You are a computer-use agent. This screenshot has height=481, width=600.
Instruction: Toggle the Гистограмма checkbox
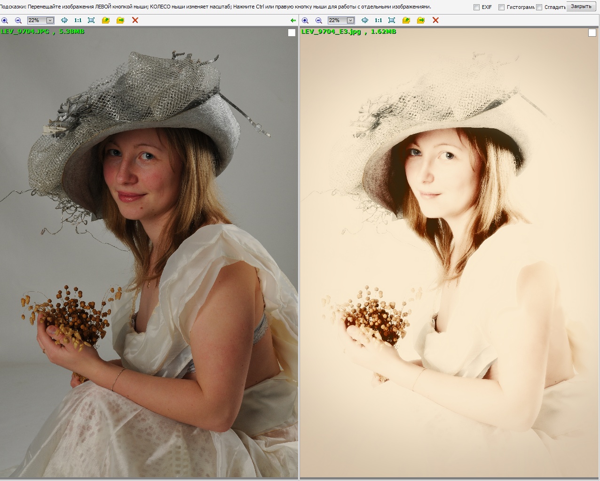coord(501,7)
